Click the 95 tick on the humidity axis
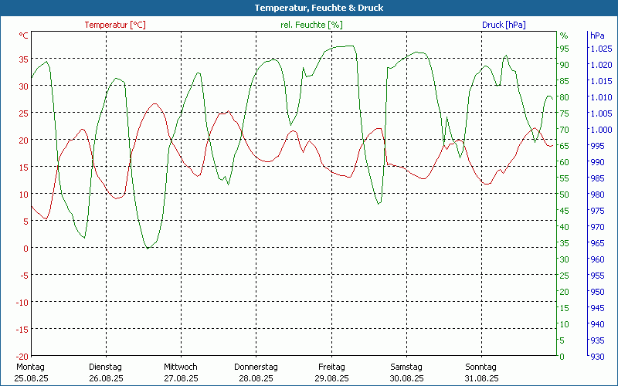618x386 pixels. point(565,48)
